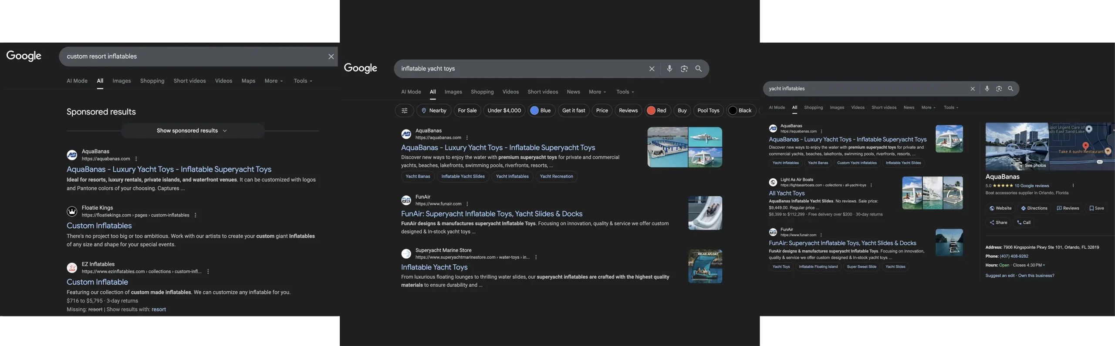Open Shopping tab under "inflatable yacht toys" search
This screenshot has height=346, width=1115.
[482, 92]
